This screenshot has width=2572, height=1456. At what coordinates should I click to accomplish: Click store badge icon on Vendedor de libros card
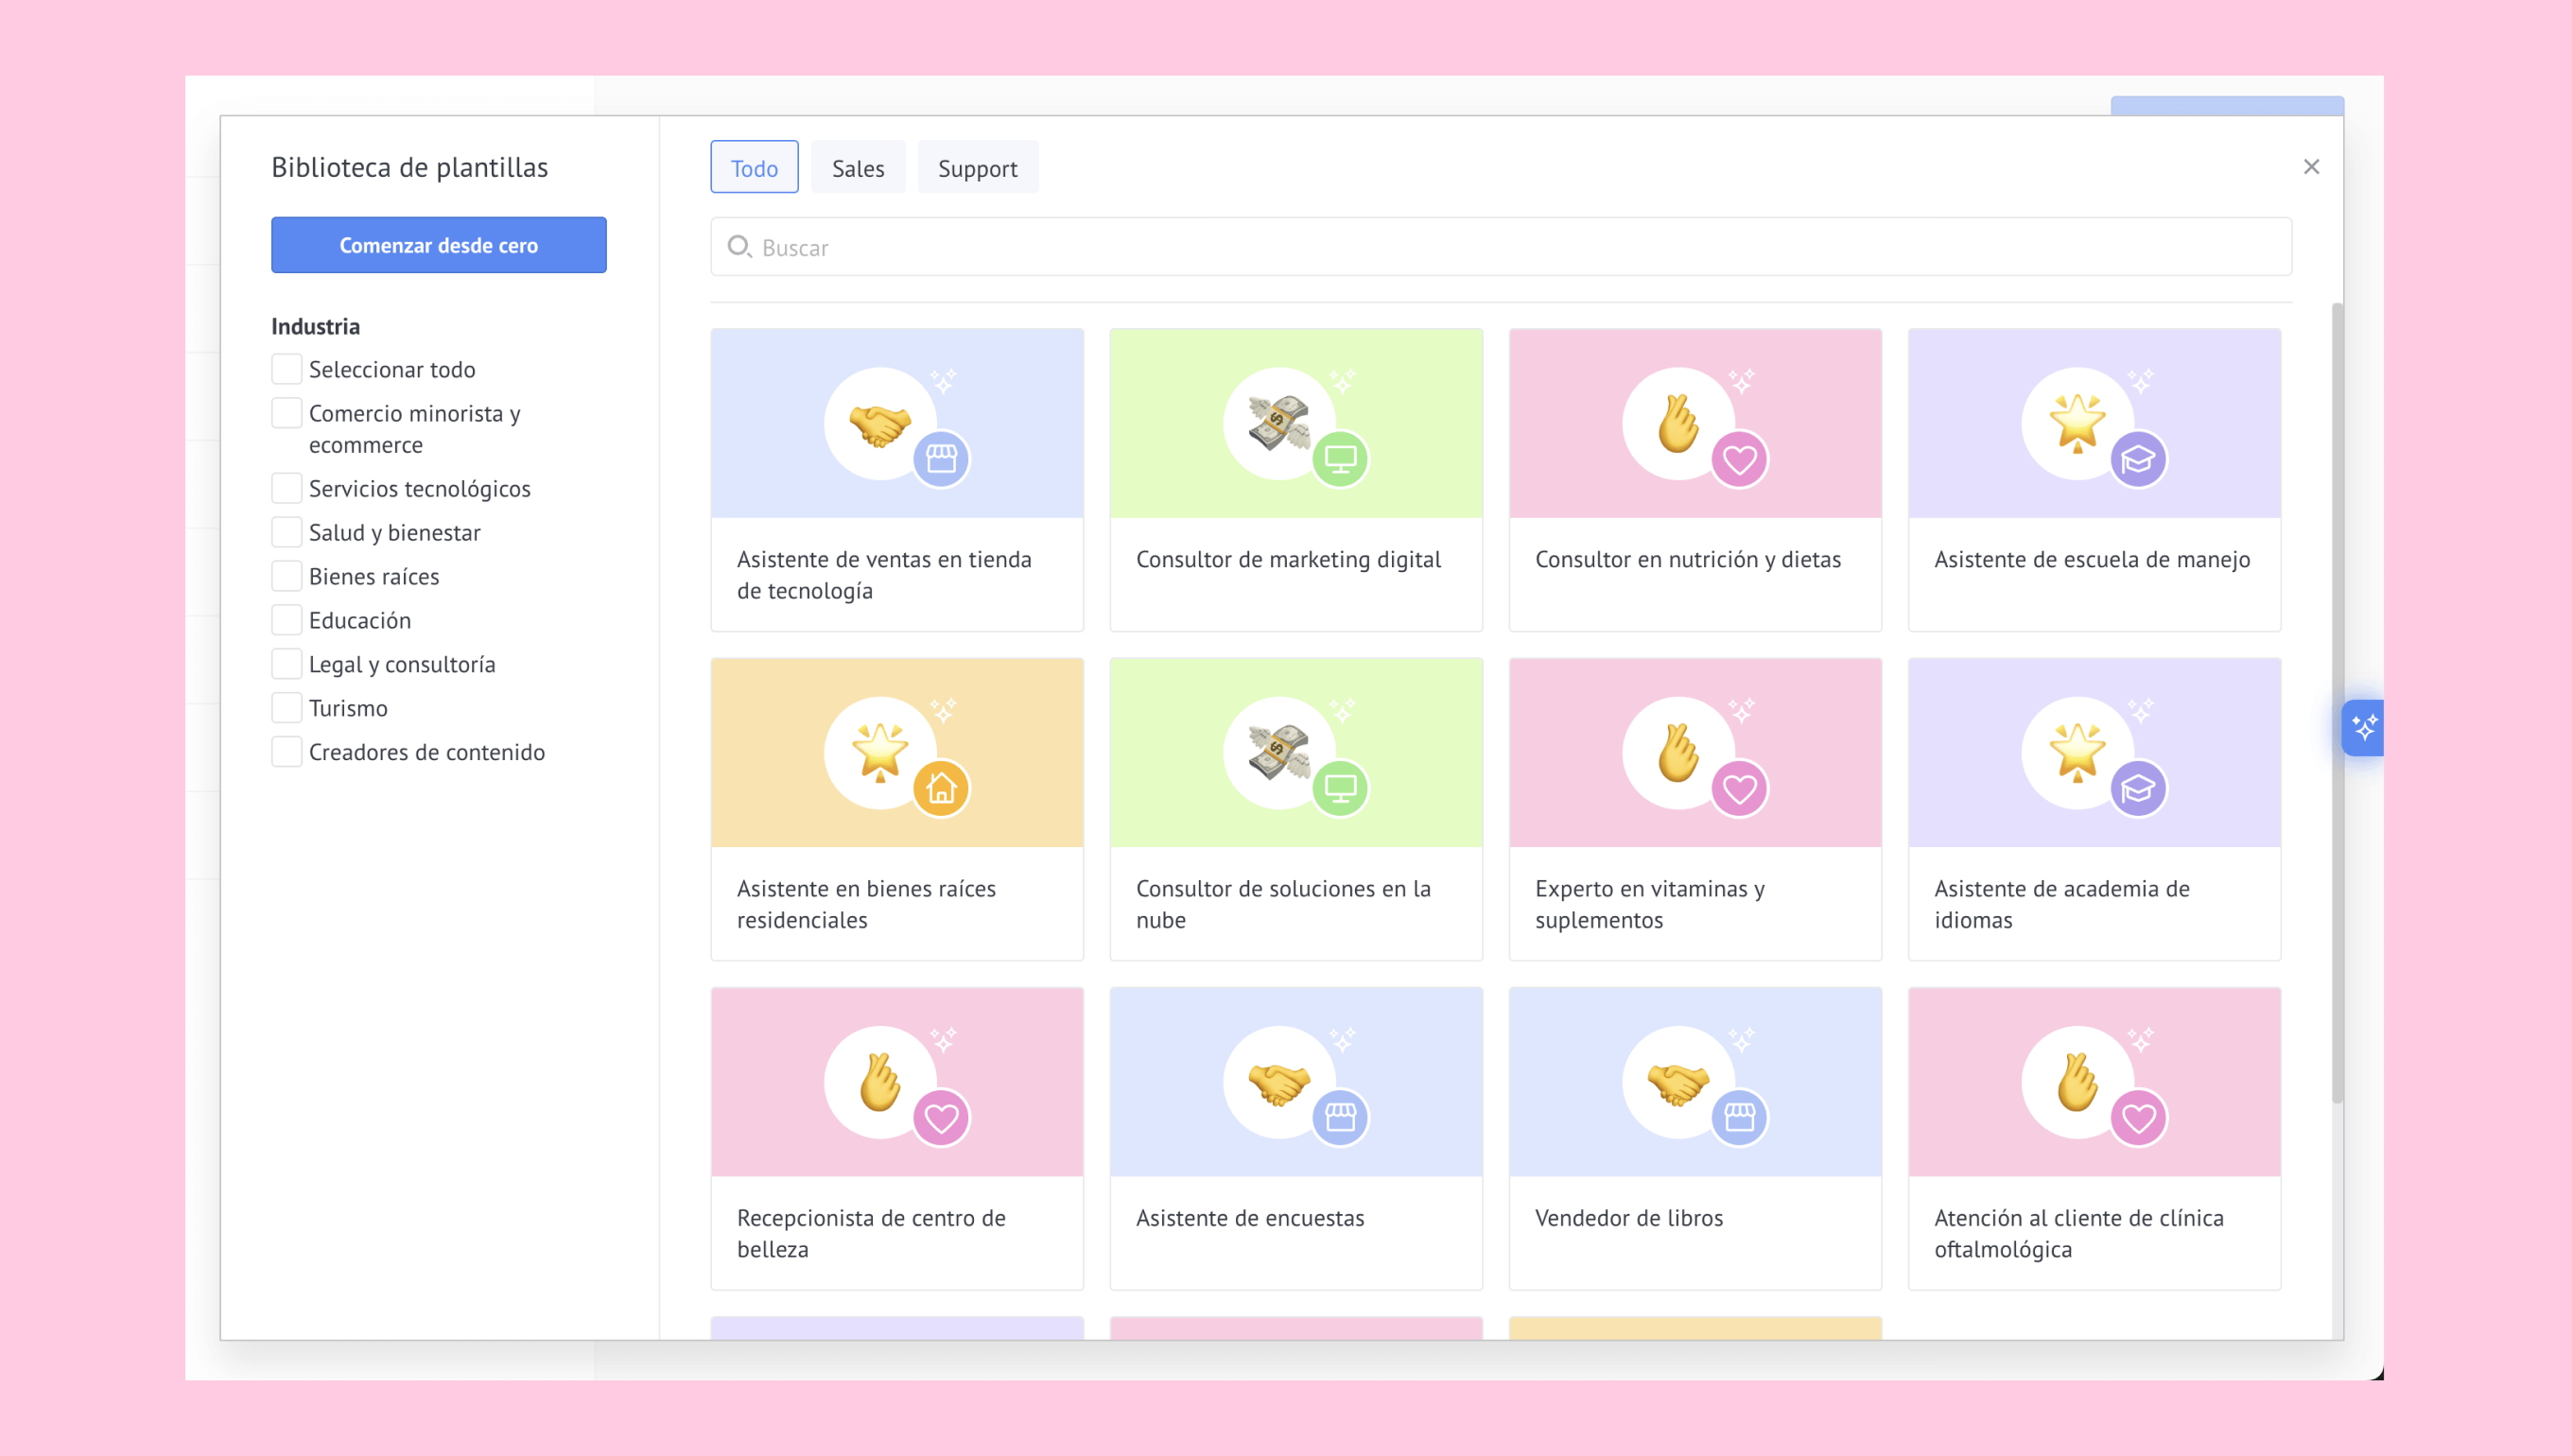tap(1739, 1117)
